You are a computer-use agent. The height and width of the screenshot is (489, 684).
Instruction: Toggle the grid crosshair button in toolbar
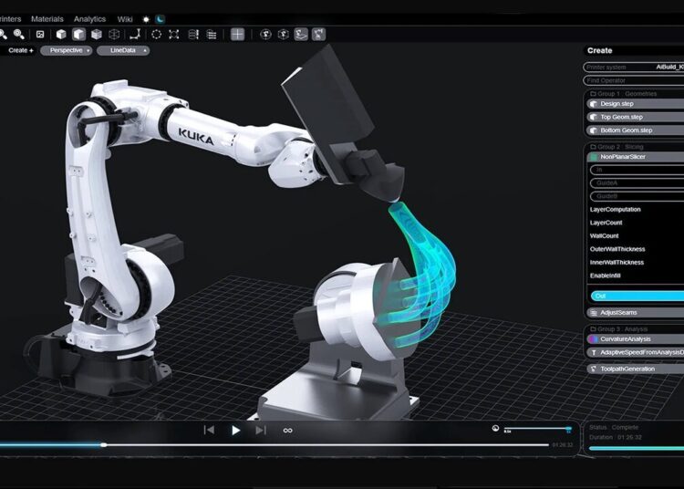click(237, 34)
